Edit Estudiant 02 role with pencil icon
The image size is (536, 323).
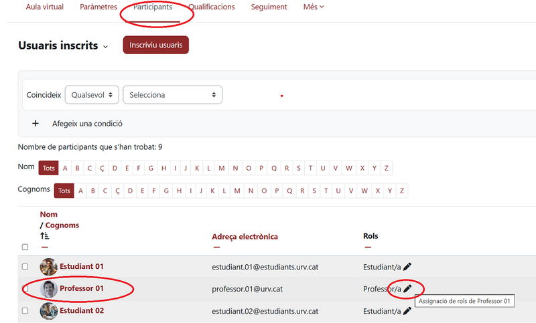coord(407,311)
